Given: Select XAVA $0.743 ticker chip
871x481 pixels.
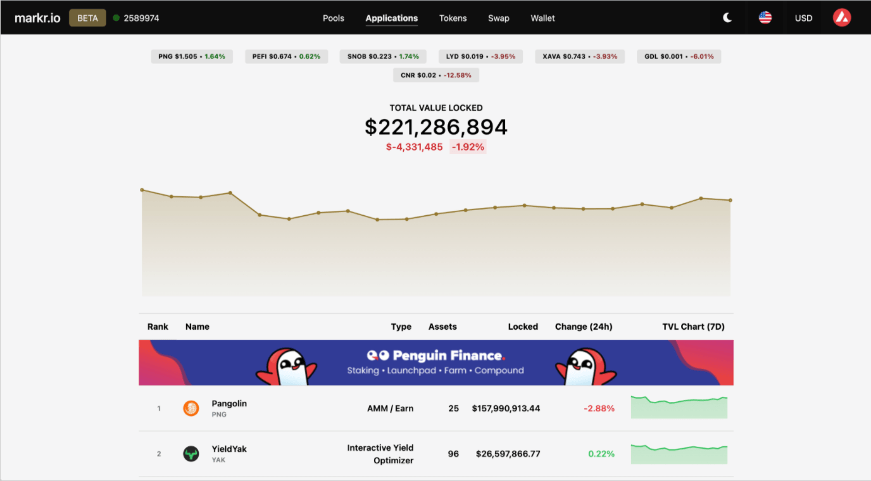Looking at the screenshot, I should (x=580, y=56).
